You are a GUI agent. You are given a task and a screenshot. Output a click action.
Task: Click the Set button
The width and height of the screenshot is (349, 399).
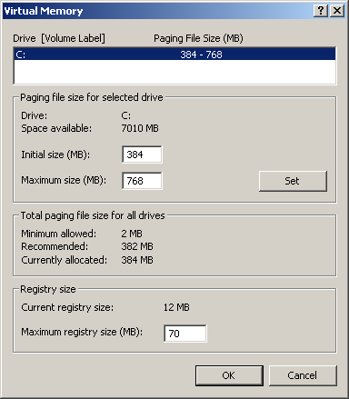pyautogui.click(x=293, y=181)
